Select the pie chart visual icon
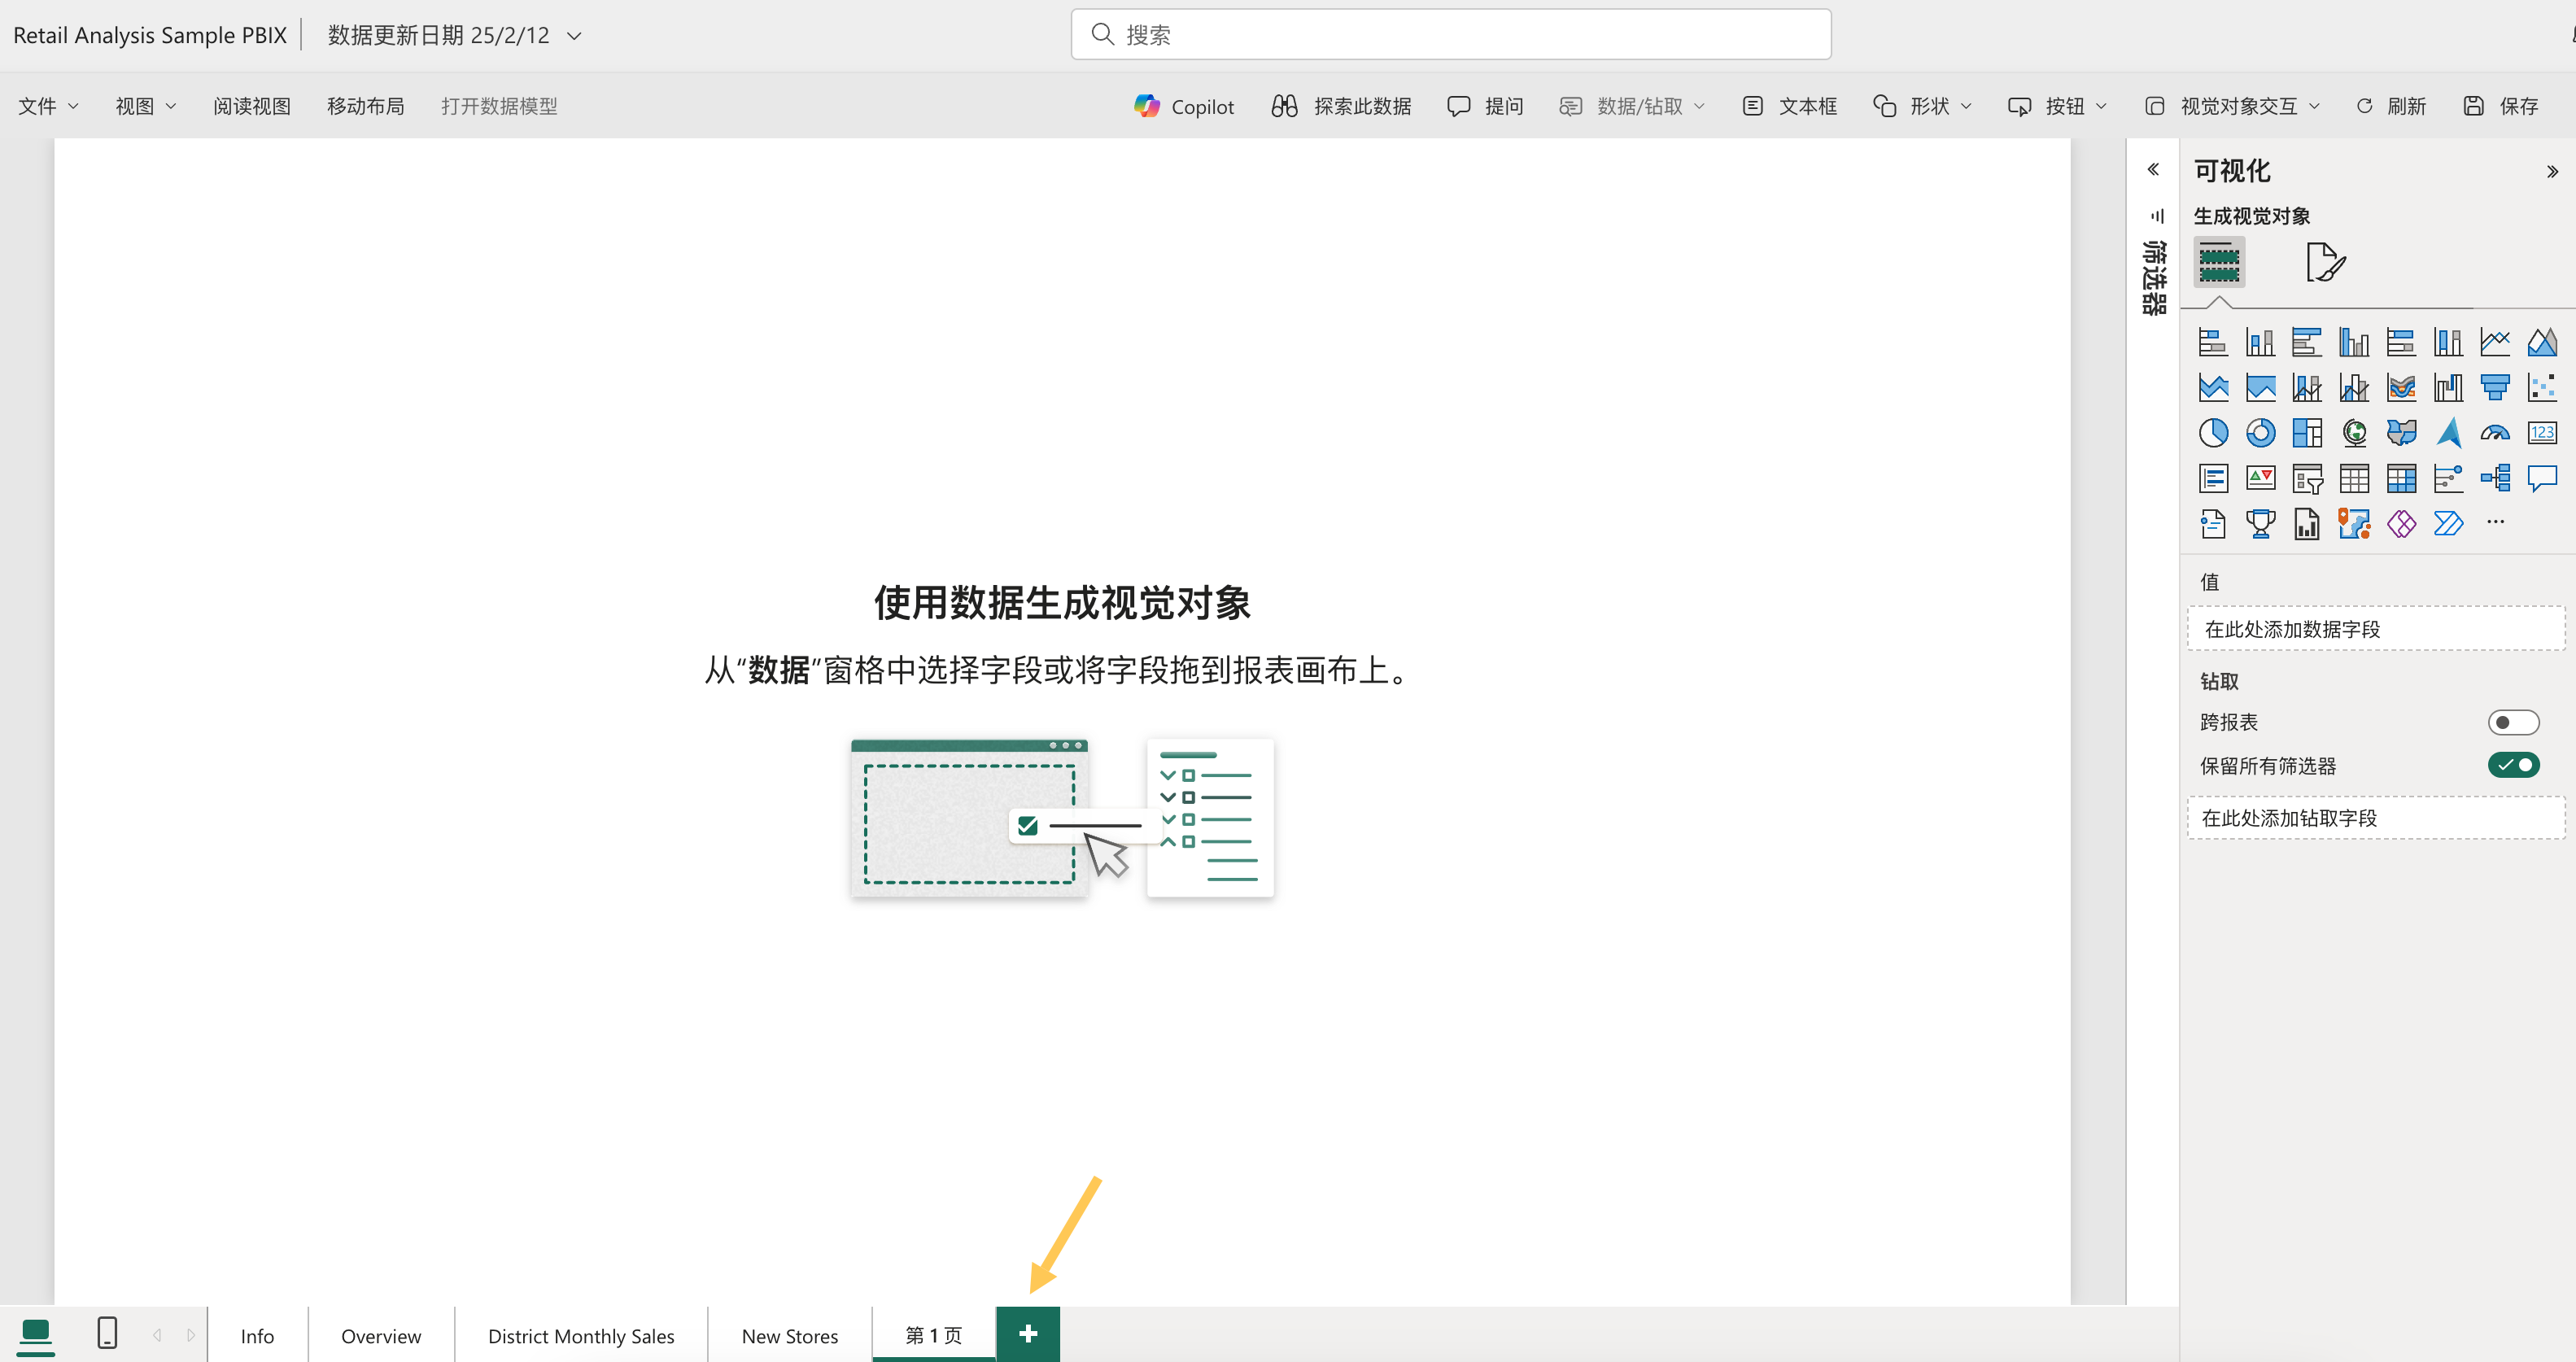 point(2213,433)
